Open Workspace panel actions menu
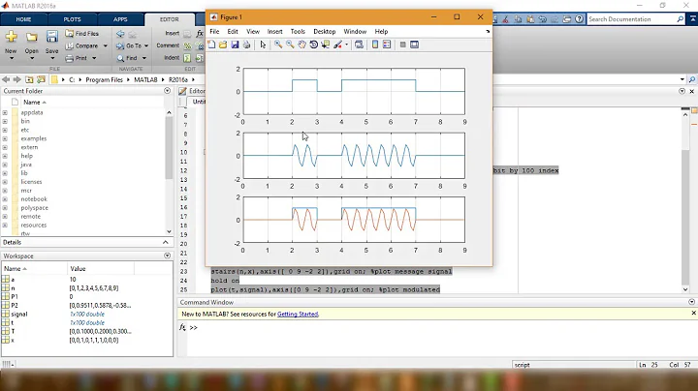Viewport: 698px width, 391px height. point(167,256)
